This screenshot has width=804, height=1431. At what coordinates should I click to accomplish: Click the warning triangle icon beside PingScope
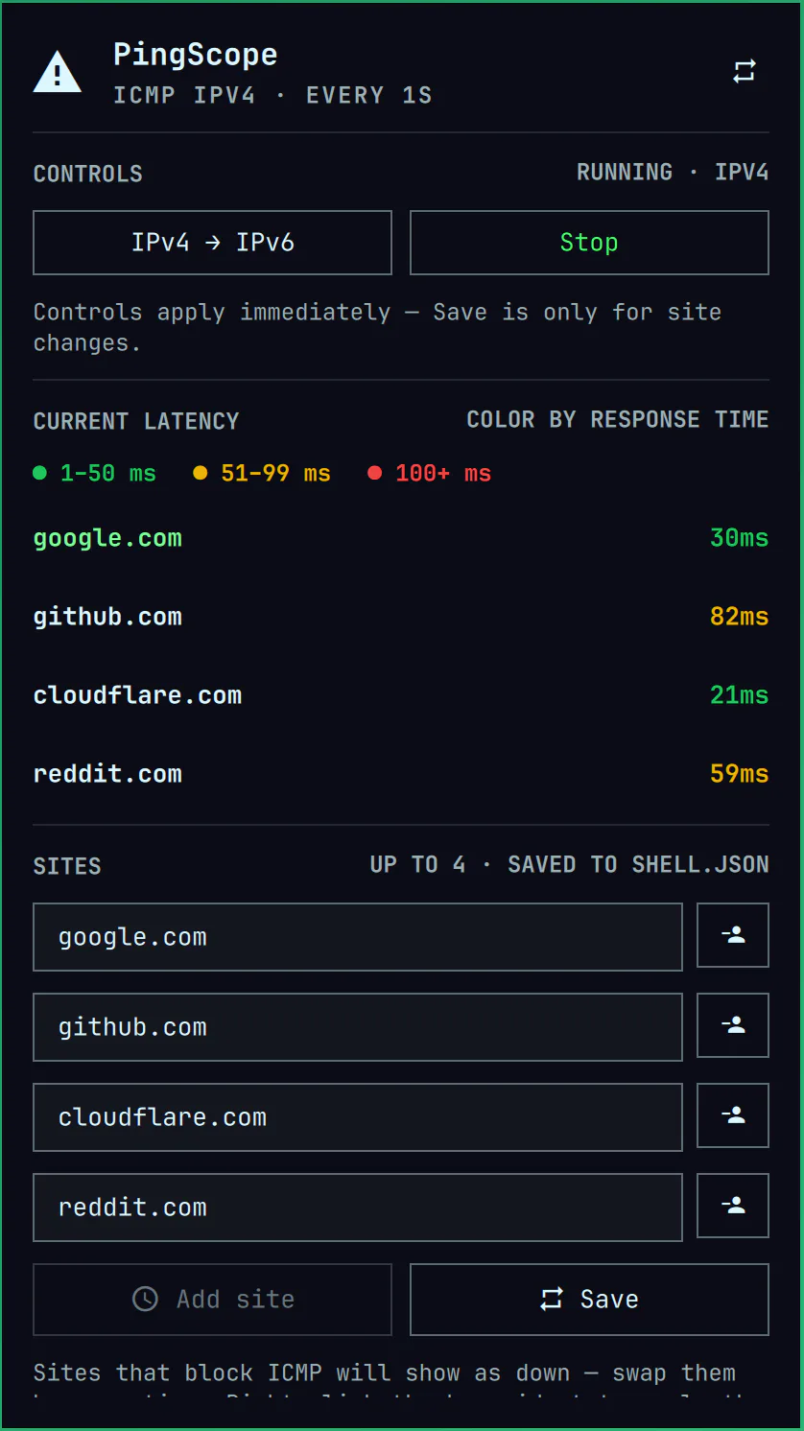click(58, 72)
